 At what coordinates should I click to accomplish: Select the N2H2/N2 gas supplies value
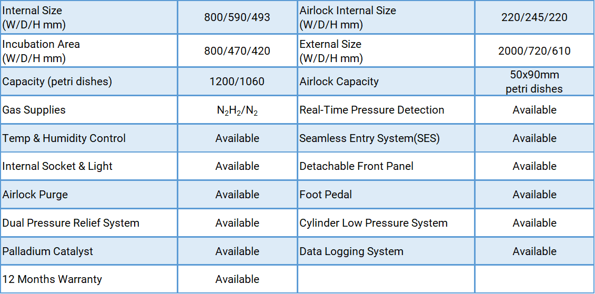pos(237,110)
